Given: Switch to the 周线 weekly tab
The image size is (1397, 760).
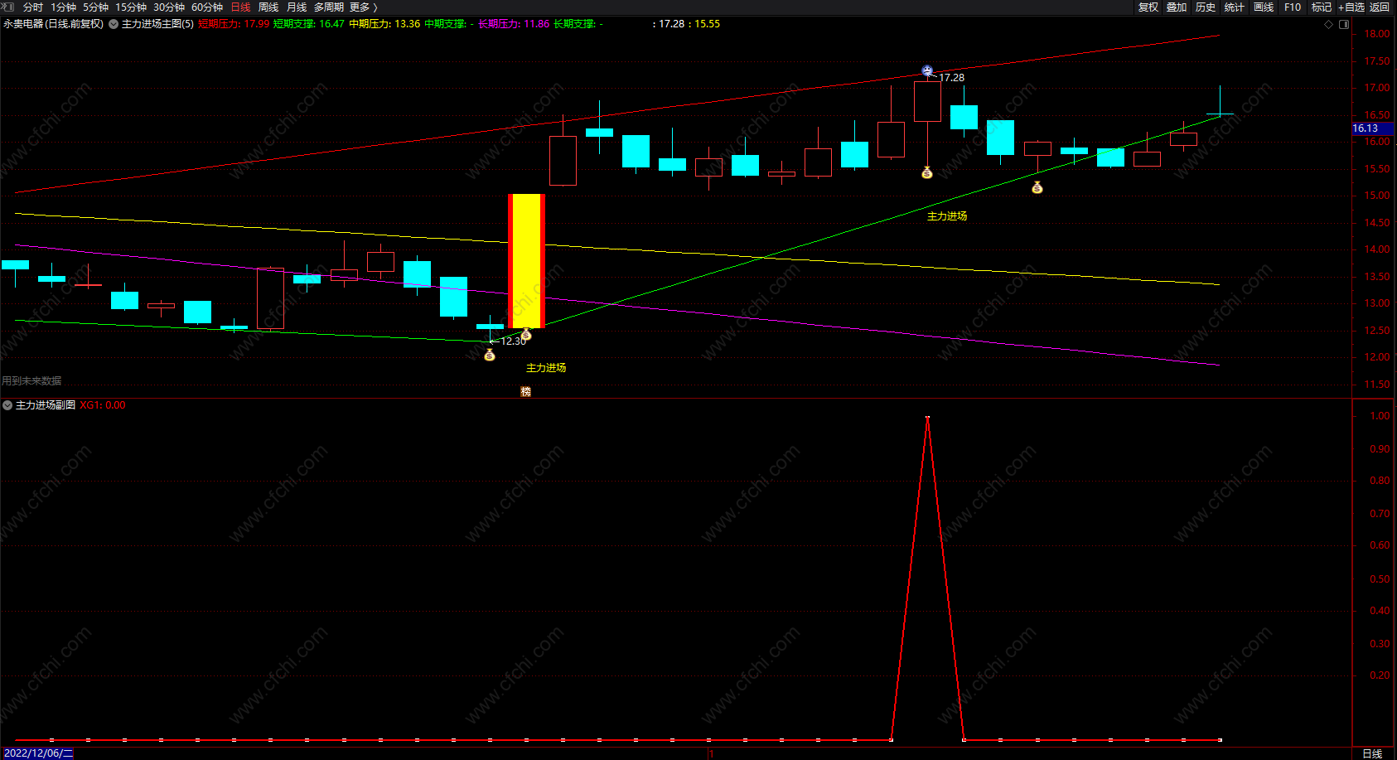Looking at the screenshot, I should 268,7.
